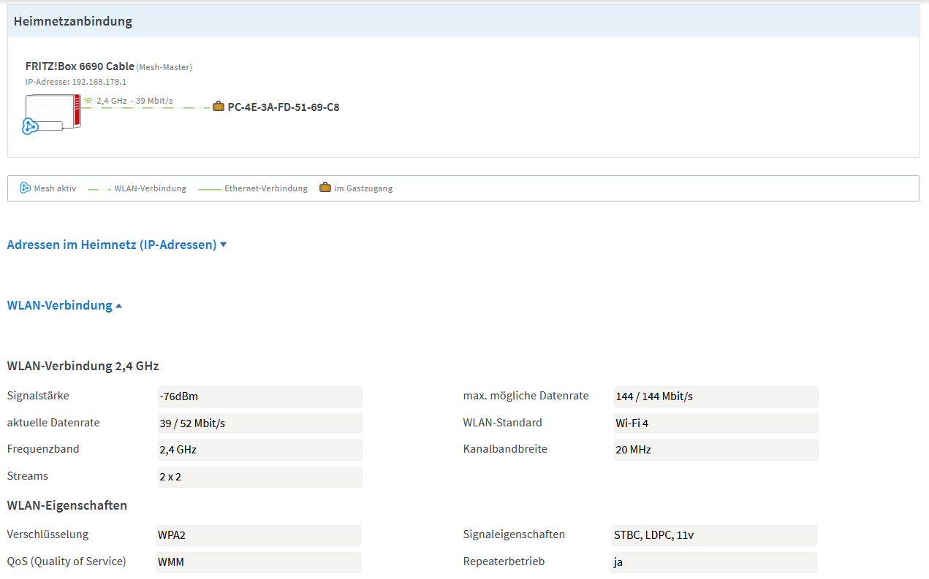
Task: Click the green WLAN signal icon
Action: (88, 101)
